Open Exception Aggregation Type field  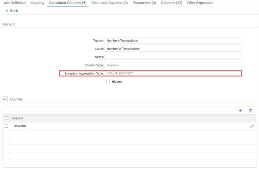pos(173,73)
